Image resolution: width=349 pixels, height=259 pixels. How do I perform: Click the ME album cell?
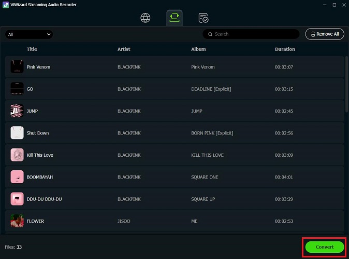pyautogui.click(x=194, y=221)
